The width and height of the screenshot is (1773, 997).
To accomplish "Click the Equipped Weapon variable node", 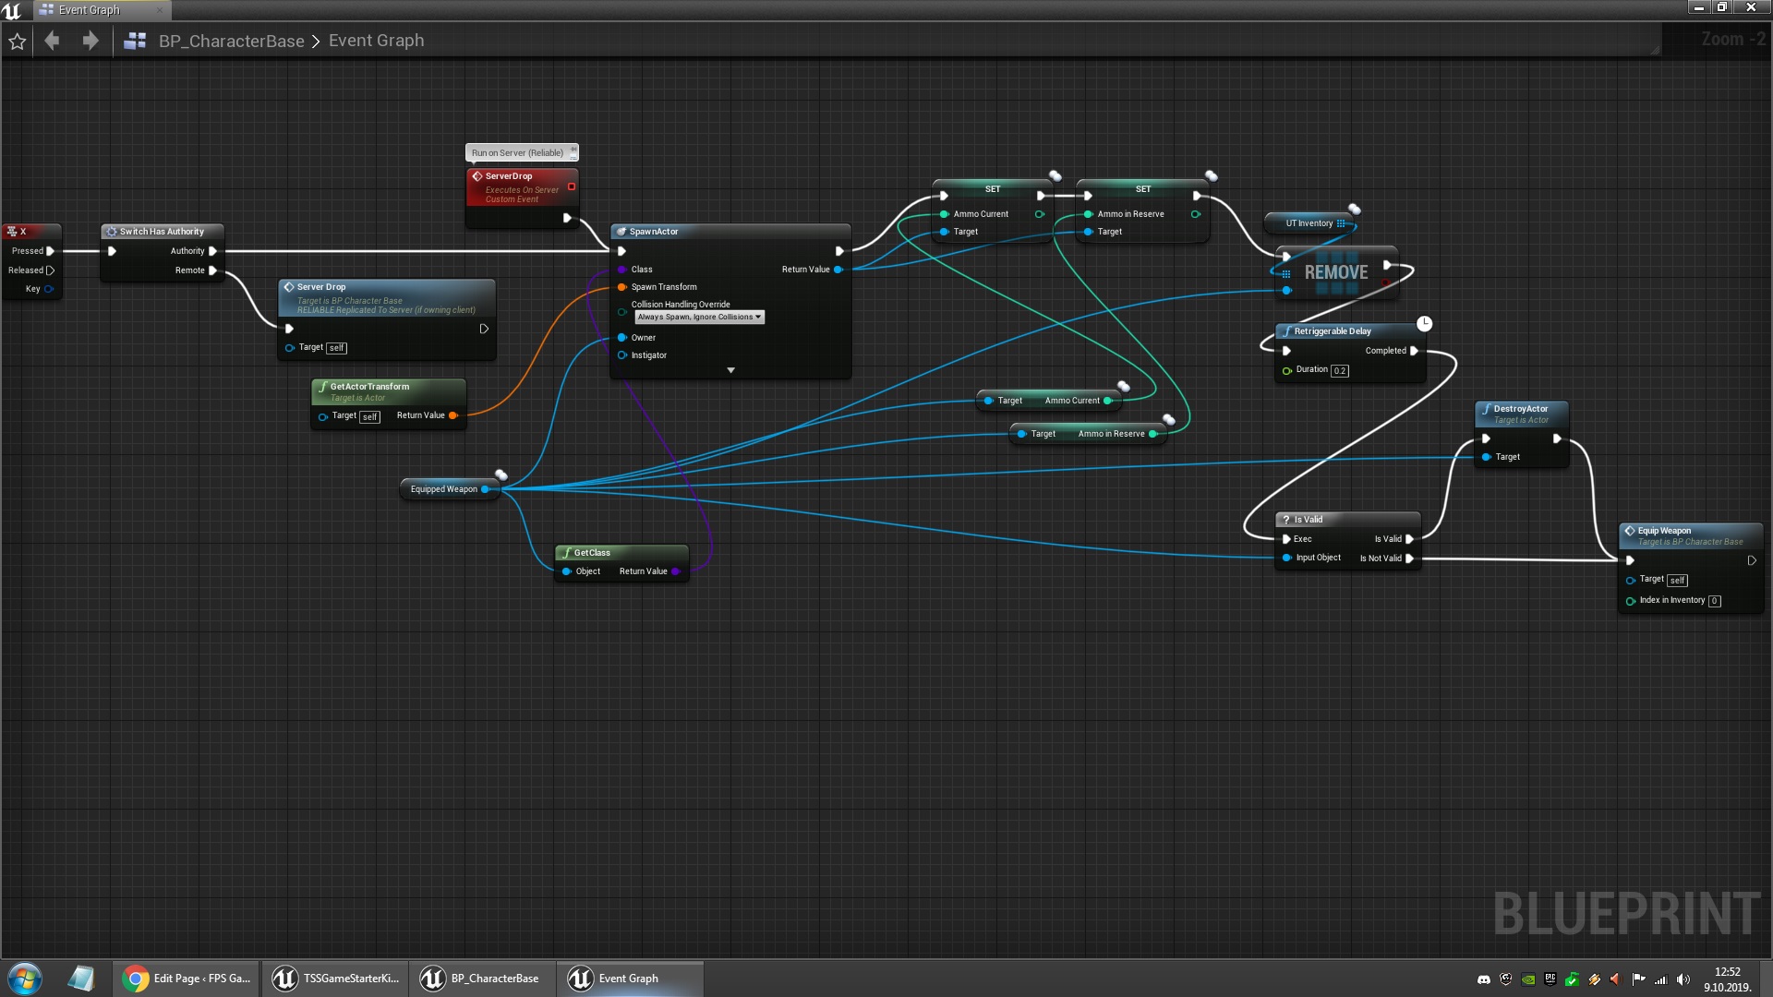I will click(444, 489).
